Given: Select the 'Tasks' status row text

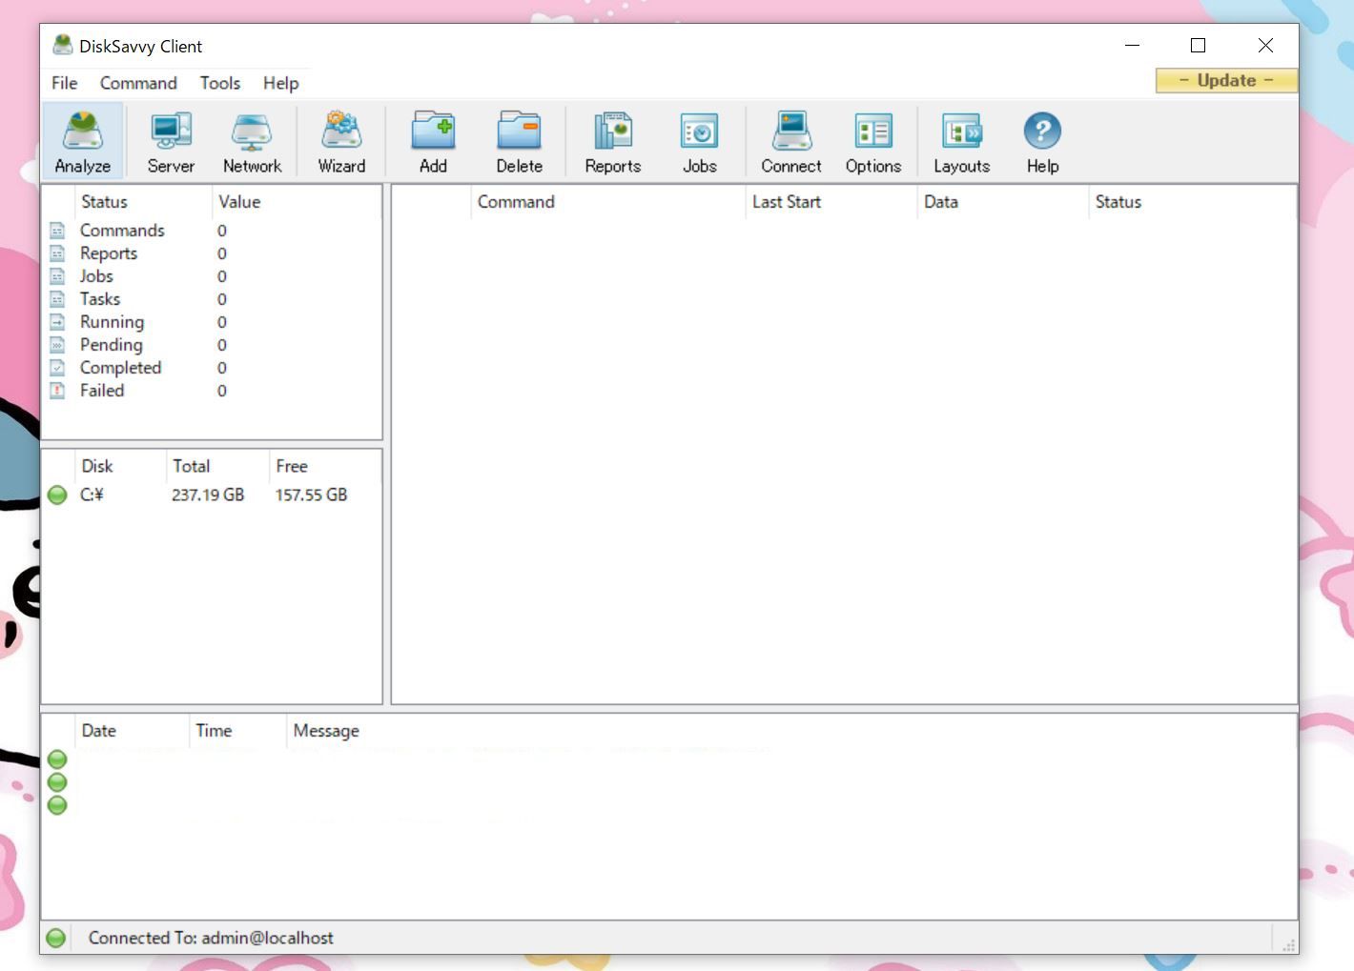Looking at the screenshot, I should (x=100, y=299).
